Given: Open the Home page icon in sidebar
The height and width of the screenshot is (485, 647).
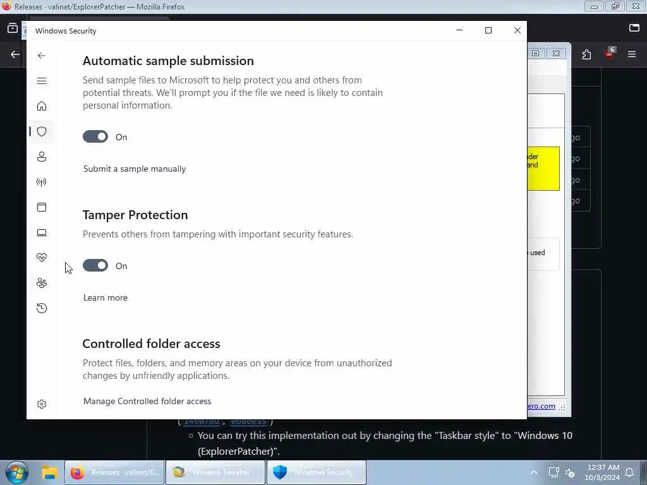Looking at the screenshot, I should point(41,106).
